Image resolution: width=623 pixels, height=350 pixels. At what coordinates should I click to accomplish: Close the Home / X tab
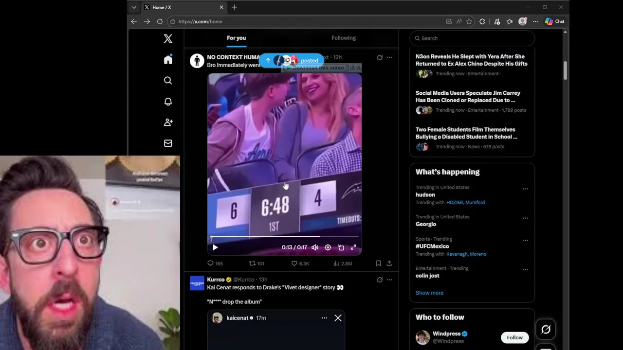pyautogui.click(x=221, y=7)
